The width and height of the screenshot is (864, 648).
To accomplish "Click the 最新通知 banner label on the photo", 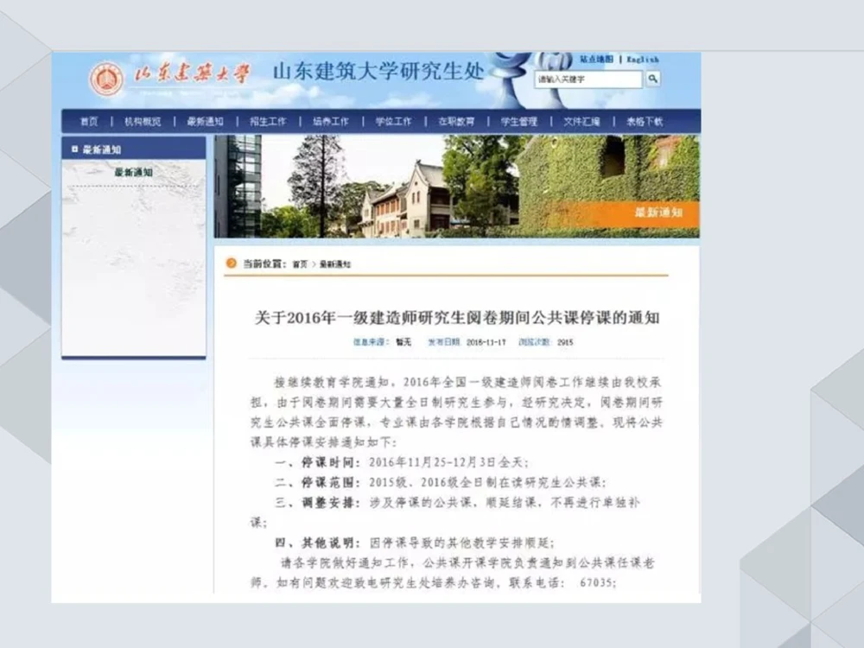I will point(662,213).
